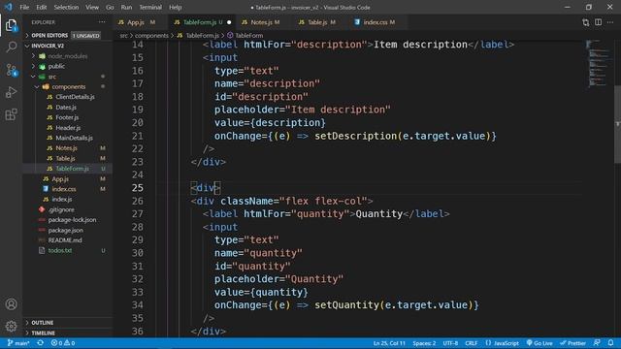The width and height of the screenshot is (621, 349).
Task: Open editor More Actions ellipsis
Action: coord(610,22)
